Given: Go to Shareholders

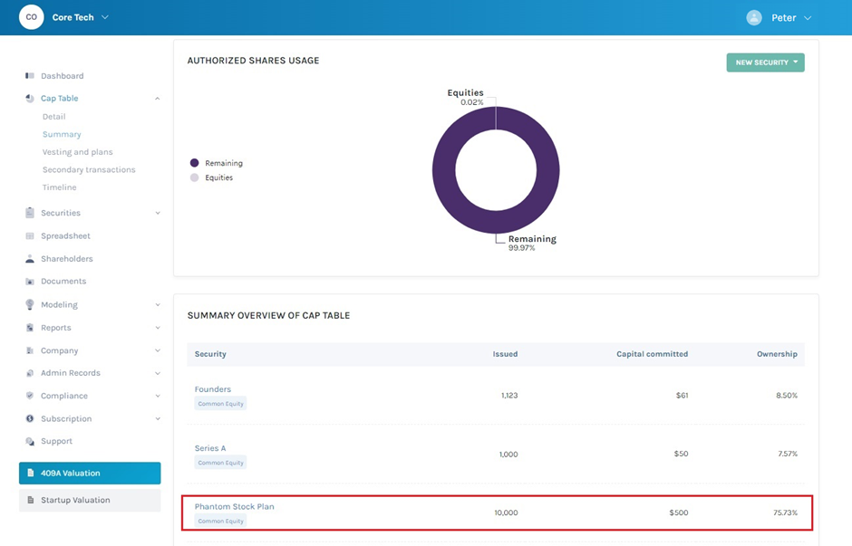Looking at the screenshot, I should click(x=67, y=259).
